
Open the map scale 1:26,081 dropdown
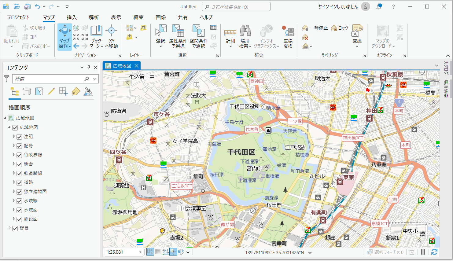(140, 252)
